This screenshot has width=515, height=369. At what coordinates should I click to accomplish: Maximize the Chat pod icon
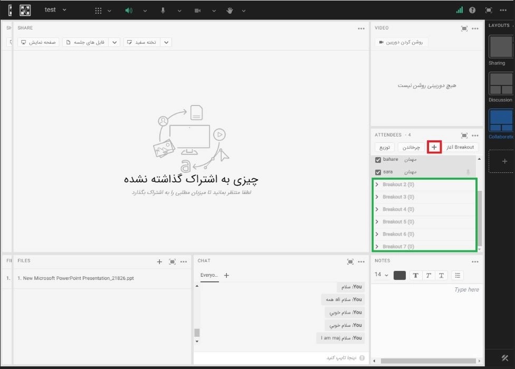click(350, 262)
